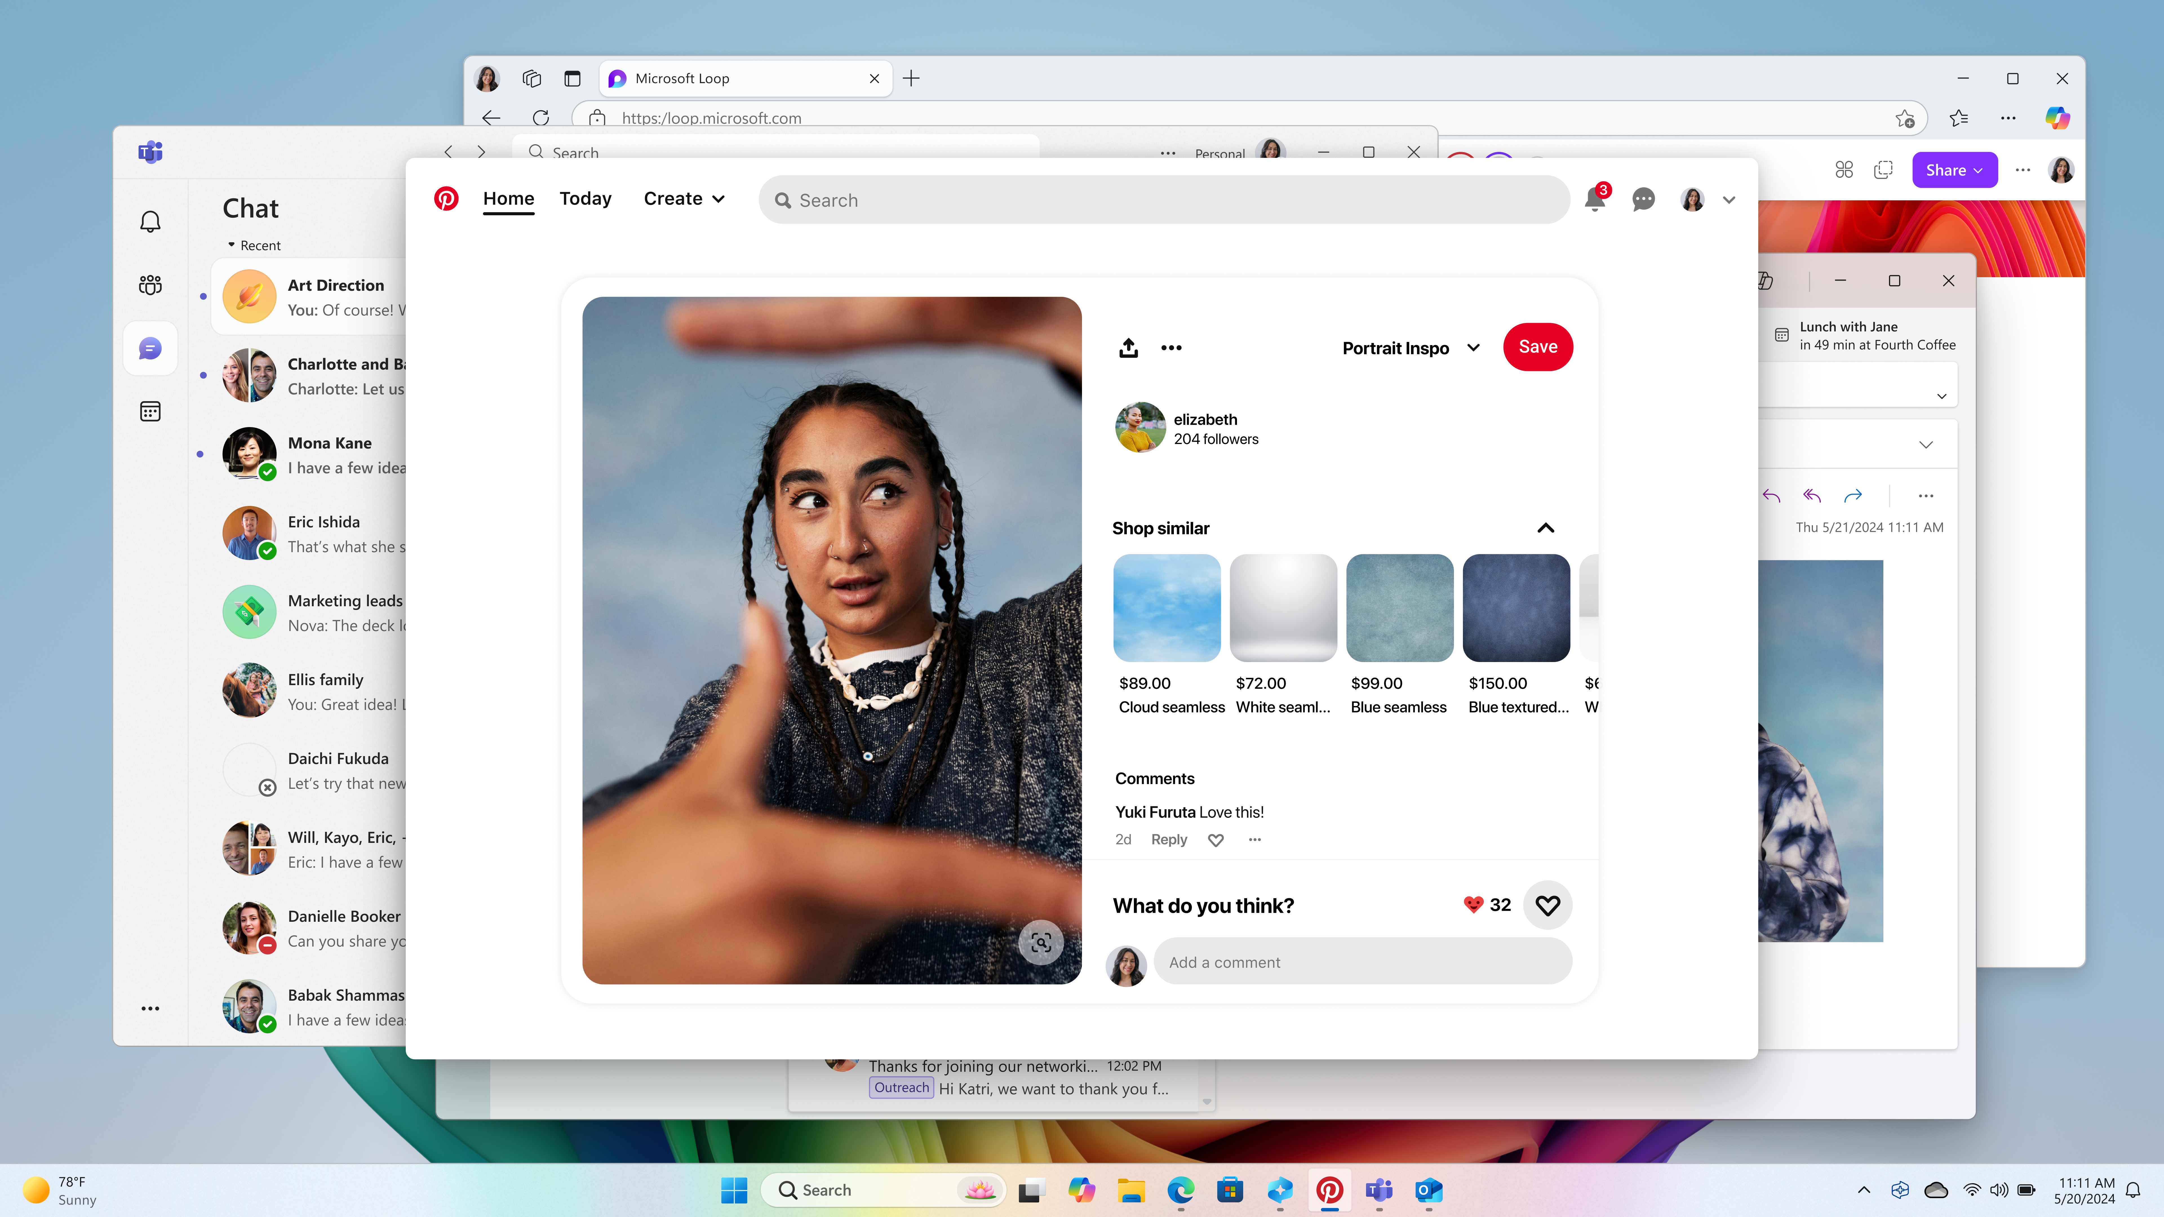Expand Pinterest account chevron menu
This screenshot has width=2164, height=1217.
point(1729,200)
